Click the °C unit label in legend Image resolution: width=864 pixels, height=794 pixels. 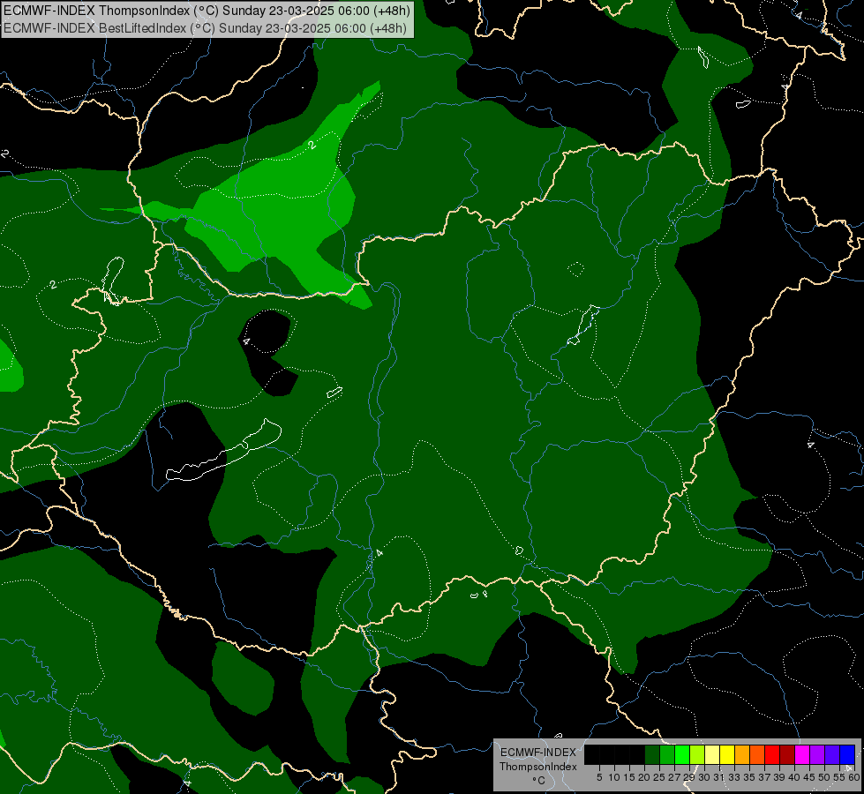coord(537,781)
